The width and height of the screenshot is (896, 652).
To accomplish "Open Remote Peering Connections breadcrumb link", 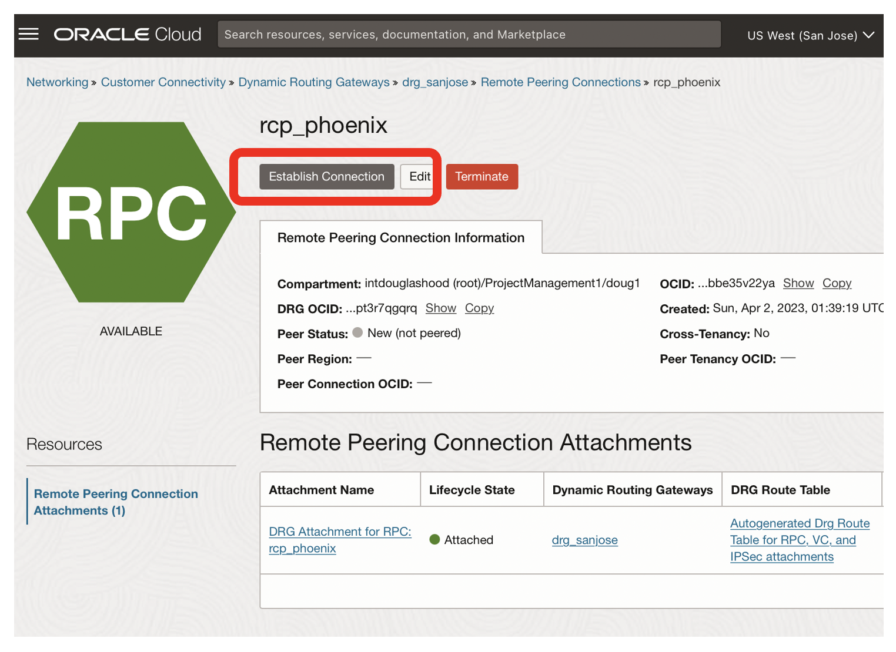I will click(x=560, y=82).
